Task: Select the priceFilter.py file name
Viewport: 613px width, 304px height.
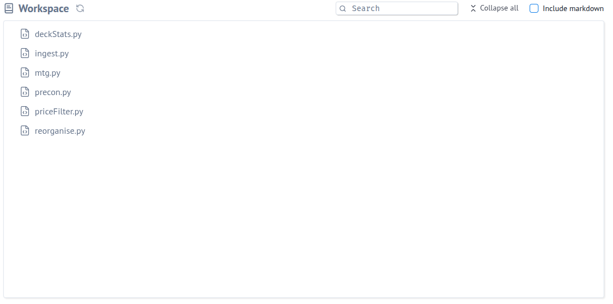Action: point(59,112)
